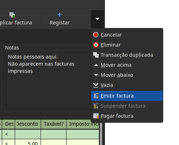Select Mover acima menu entry
Screen dimensions: 179x145
(x=127, y=65)
